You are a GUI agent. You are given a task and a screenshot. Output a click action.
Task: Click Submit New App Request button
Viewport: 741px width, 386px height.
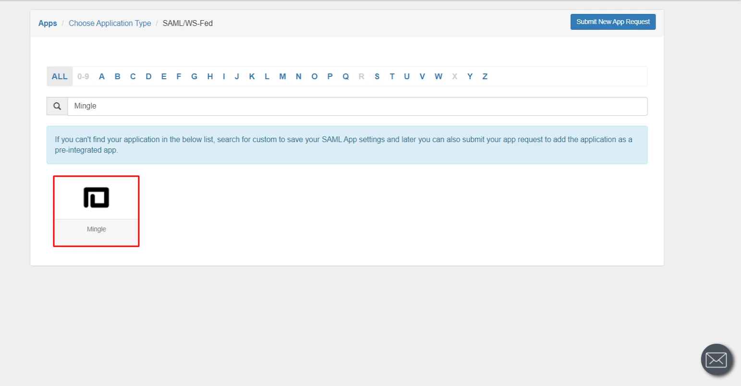coord(613,22)
